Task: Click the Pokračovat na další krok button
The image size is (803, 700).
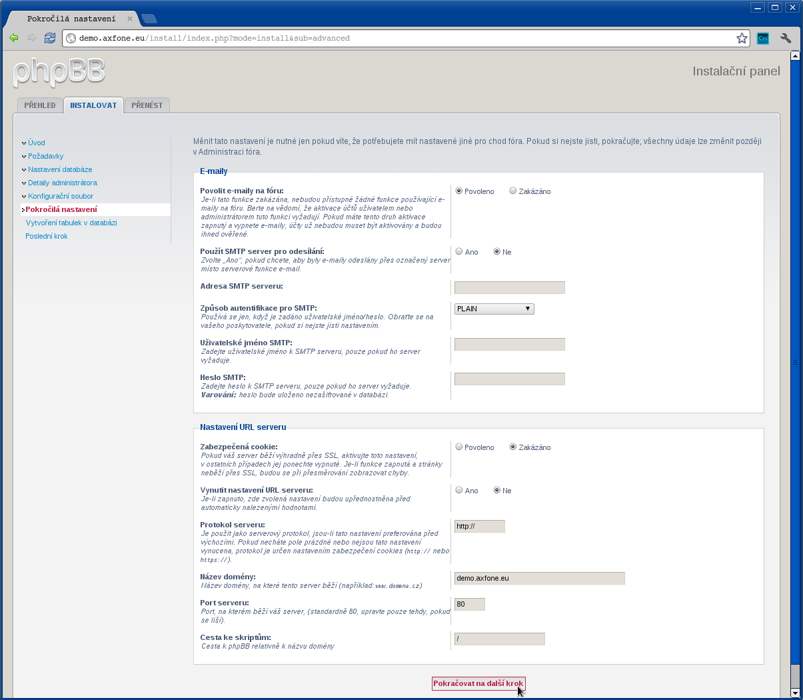Action: tap(478, 683)
